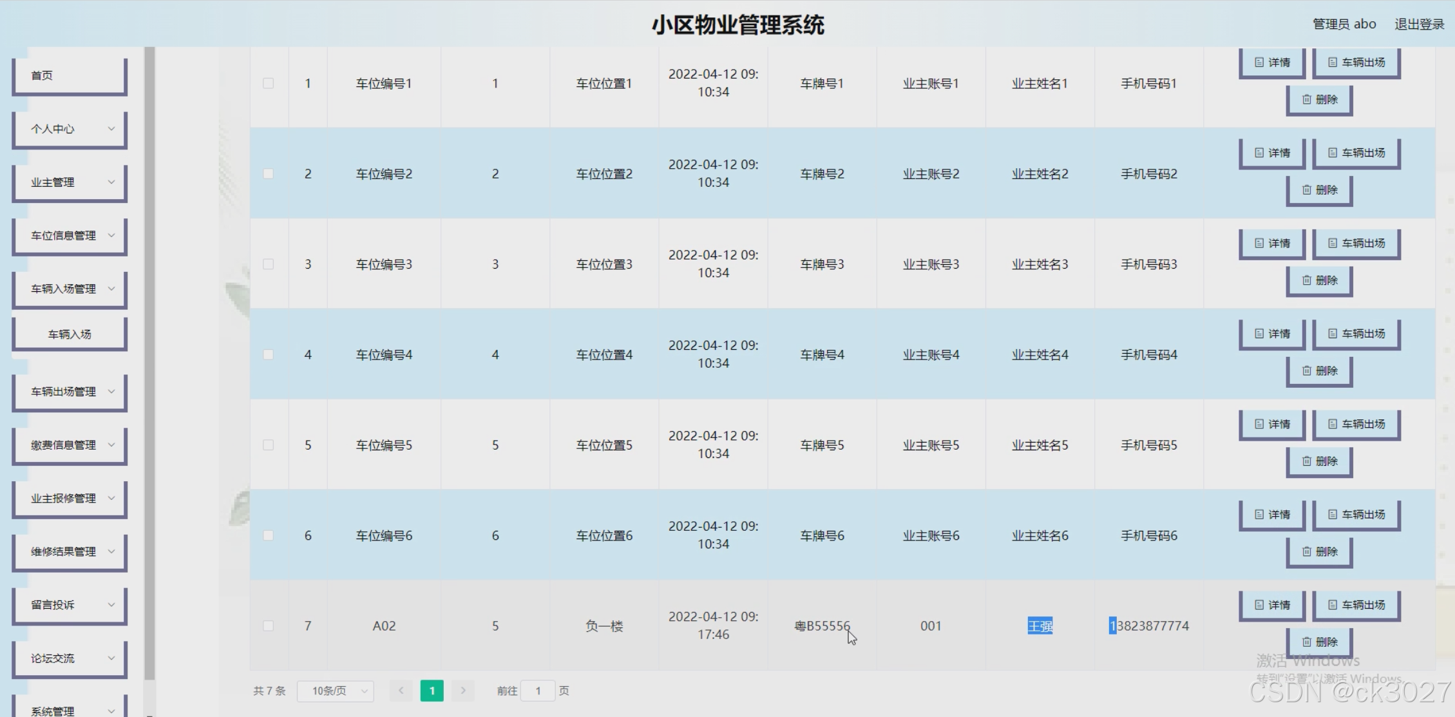Select the checkbox for row 4
The height and width of the screenshot is (717, 1455).
tap(268, 355)
